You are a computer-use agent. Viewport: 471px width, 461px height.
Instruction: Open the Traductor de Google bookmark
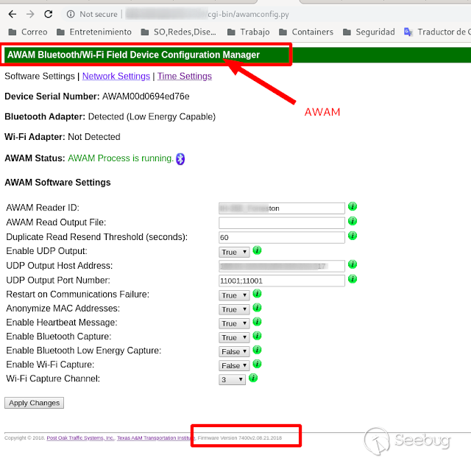tap(437, 32)
